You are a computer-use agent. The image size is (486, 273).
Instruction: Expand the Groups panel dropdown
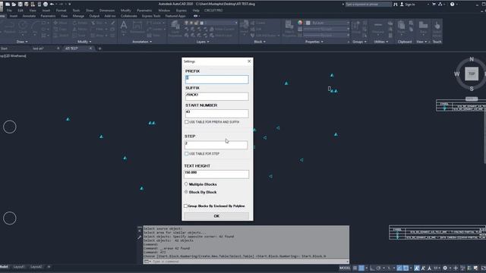(359, 42)
